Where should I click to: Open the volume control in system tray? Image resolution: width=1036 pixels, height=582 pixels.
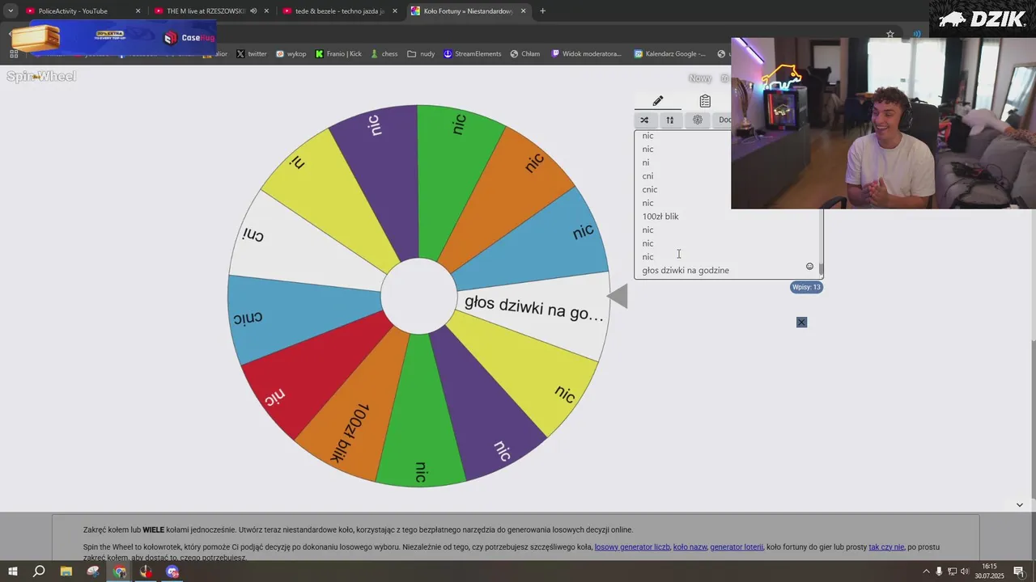point(965,571)
